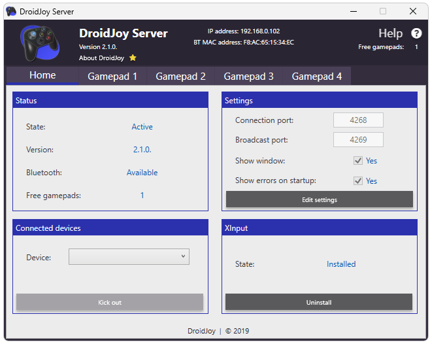Minimize the DroidJoy Server window
Image resolution: width=430 pixels, height=342 pixels.
coord(354,11)
